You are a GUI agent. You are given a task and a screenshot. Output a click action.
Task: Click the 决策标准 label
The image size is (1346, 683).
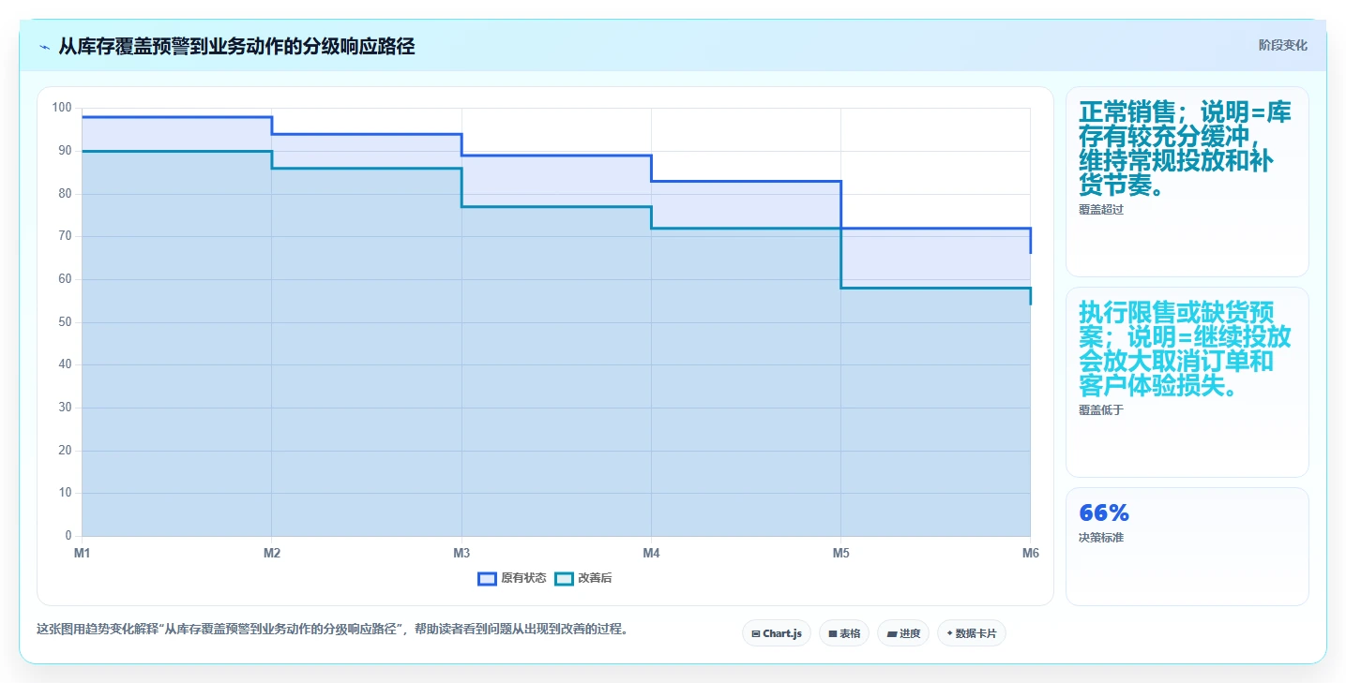1101,538
